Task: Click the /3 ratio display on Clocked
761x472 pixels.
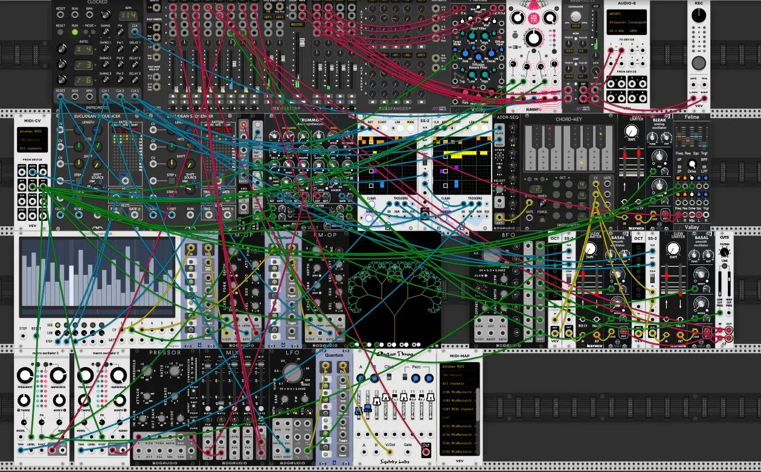Action: point(83,64)
